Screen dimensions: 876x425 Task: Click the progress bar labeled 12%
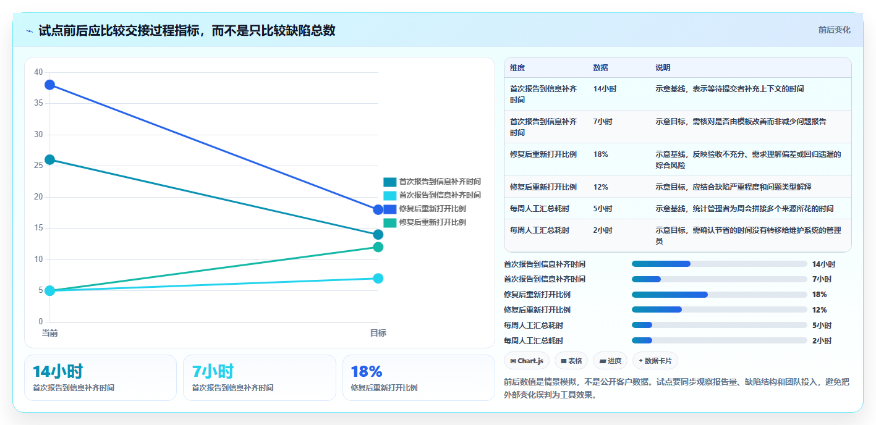click(x=720, y=309)
